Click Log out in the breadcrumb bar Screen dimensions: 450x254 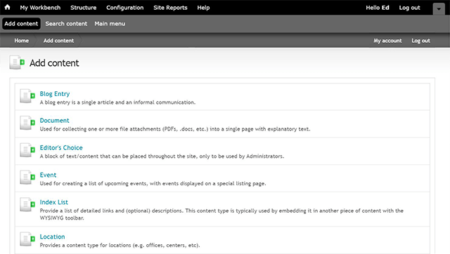click(x=421, y=41)
